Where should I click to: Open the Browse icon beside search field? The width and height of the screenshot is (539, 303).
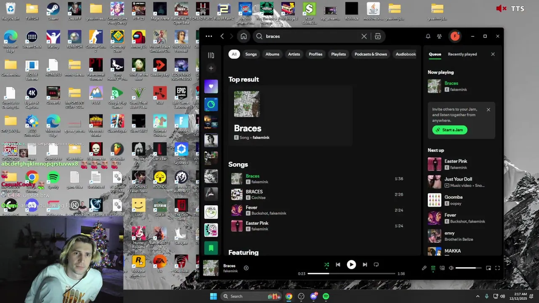click(378, 36)
